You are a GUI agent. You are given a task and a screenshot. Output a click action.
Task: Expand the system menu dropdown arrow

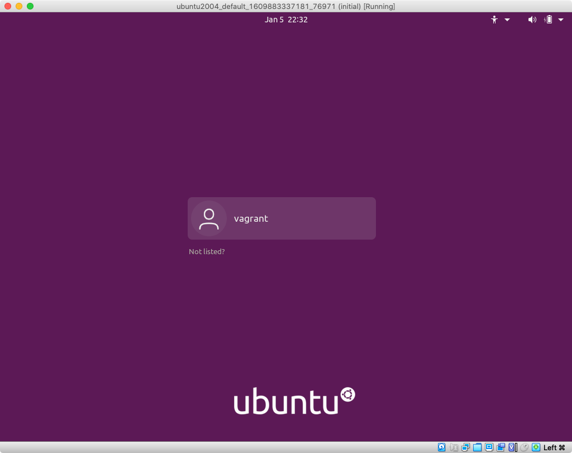[x=561, y=20]
